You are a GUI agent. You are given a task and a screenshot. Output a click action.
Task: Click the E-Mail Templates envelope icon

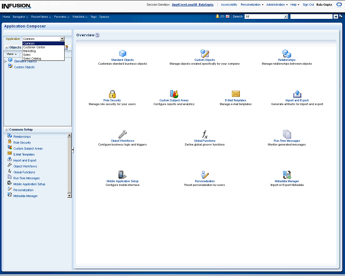236,94
